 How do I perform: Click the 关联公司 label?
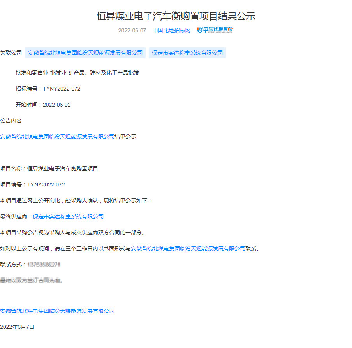click(x=11, y=53)
